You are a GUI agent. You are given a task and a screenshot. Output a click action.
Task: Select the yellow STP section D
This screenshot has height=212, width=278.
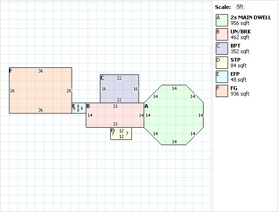coord(121,133)
